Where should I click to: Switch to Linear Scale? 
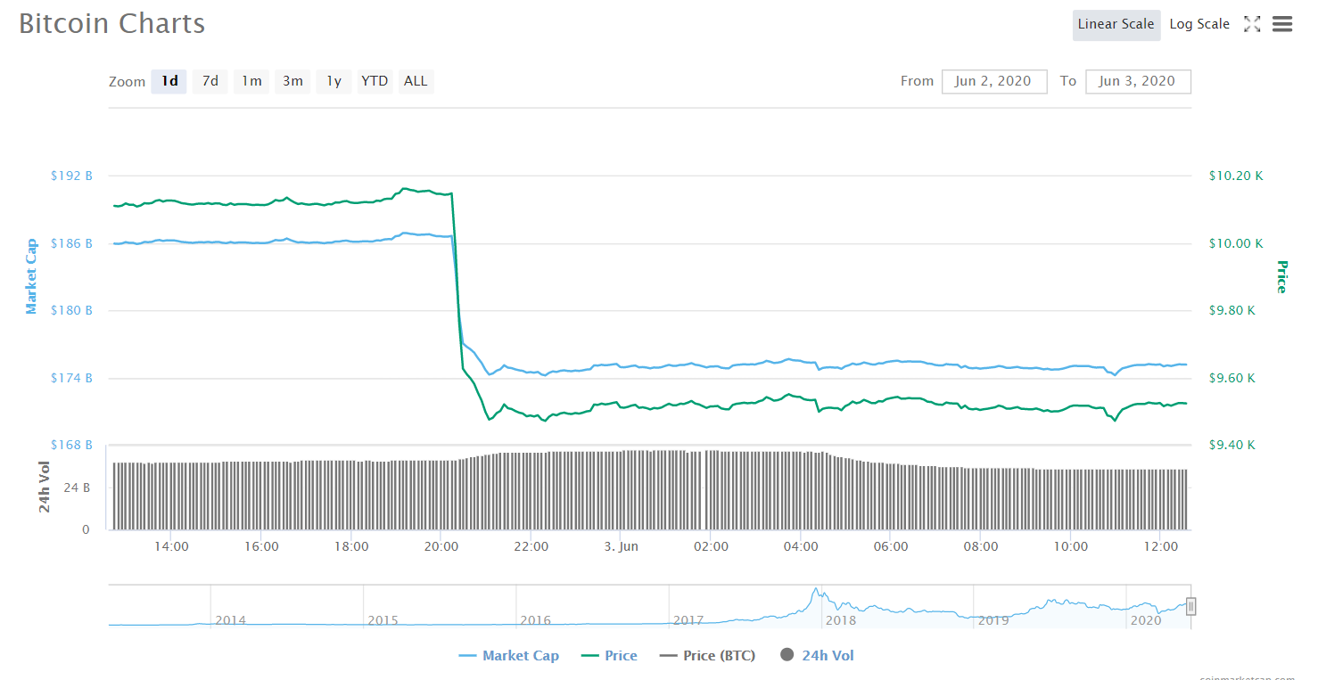point(1116,24)
